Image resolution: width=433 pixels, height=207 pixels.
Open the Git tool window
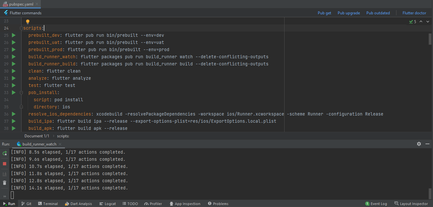26,204
